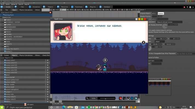The width and height of the screenshot is (195, 109).
Task: Open the Object's Default Action dropdown
Action: pyautogui.click(x=169, y=22)
